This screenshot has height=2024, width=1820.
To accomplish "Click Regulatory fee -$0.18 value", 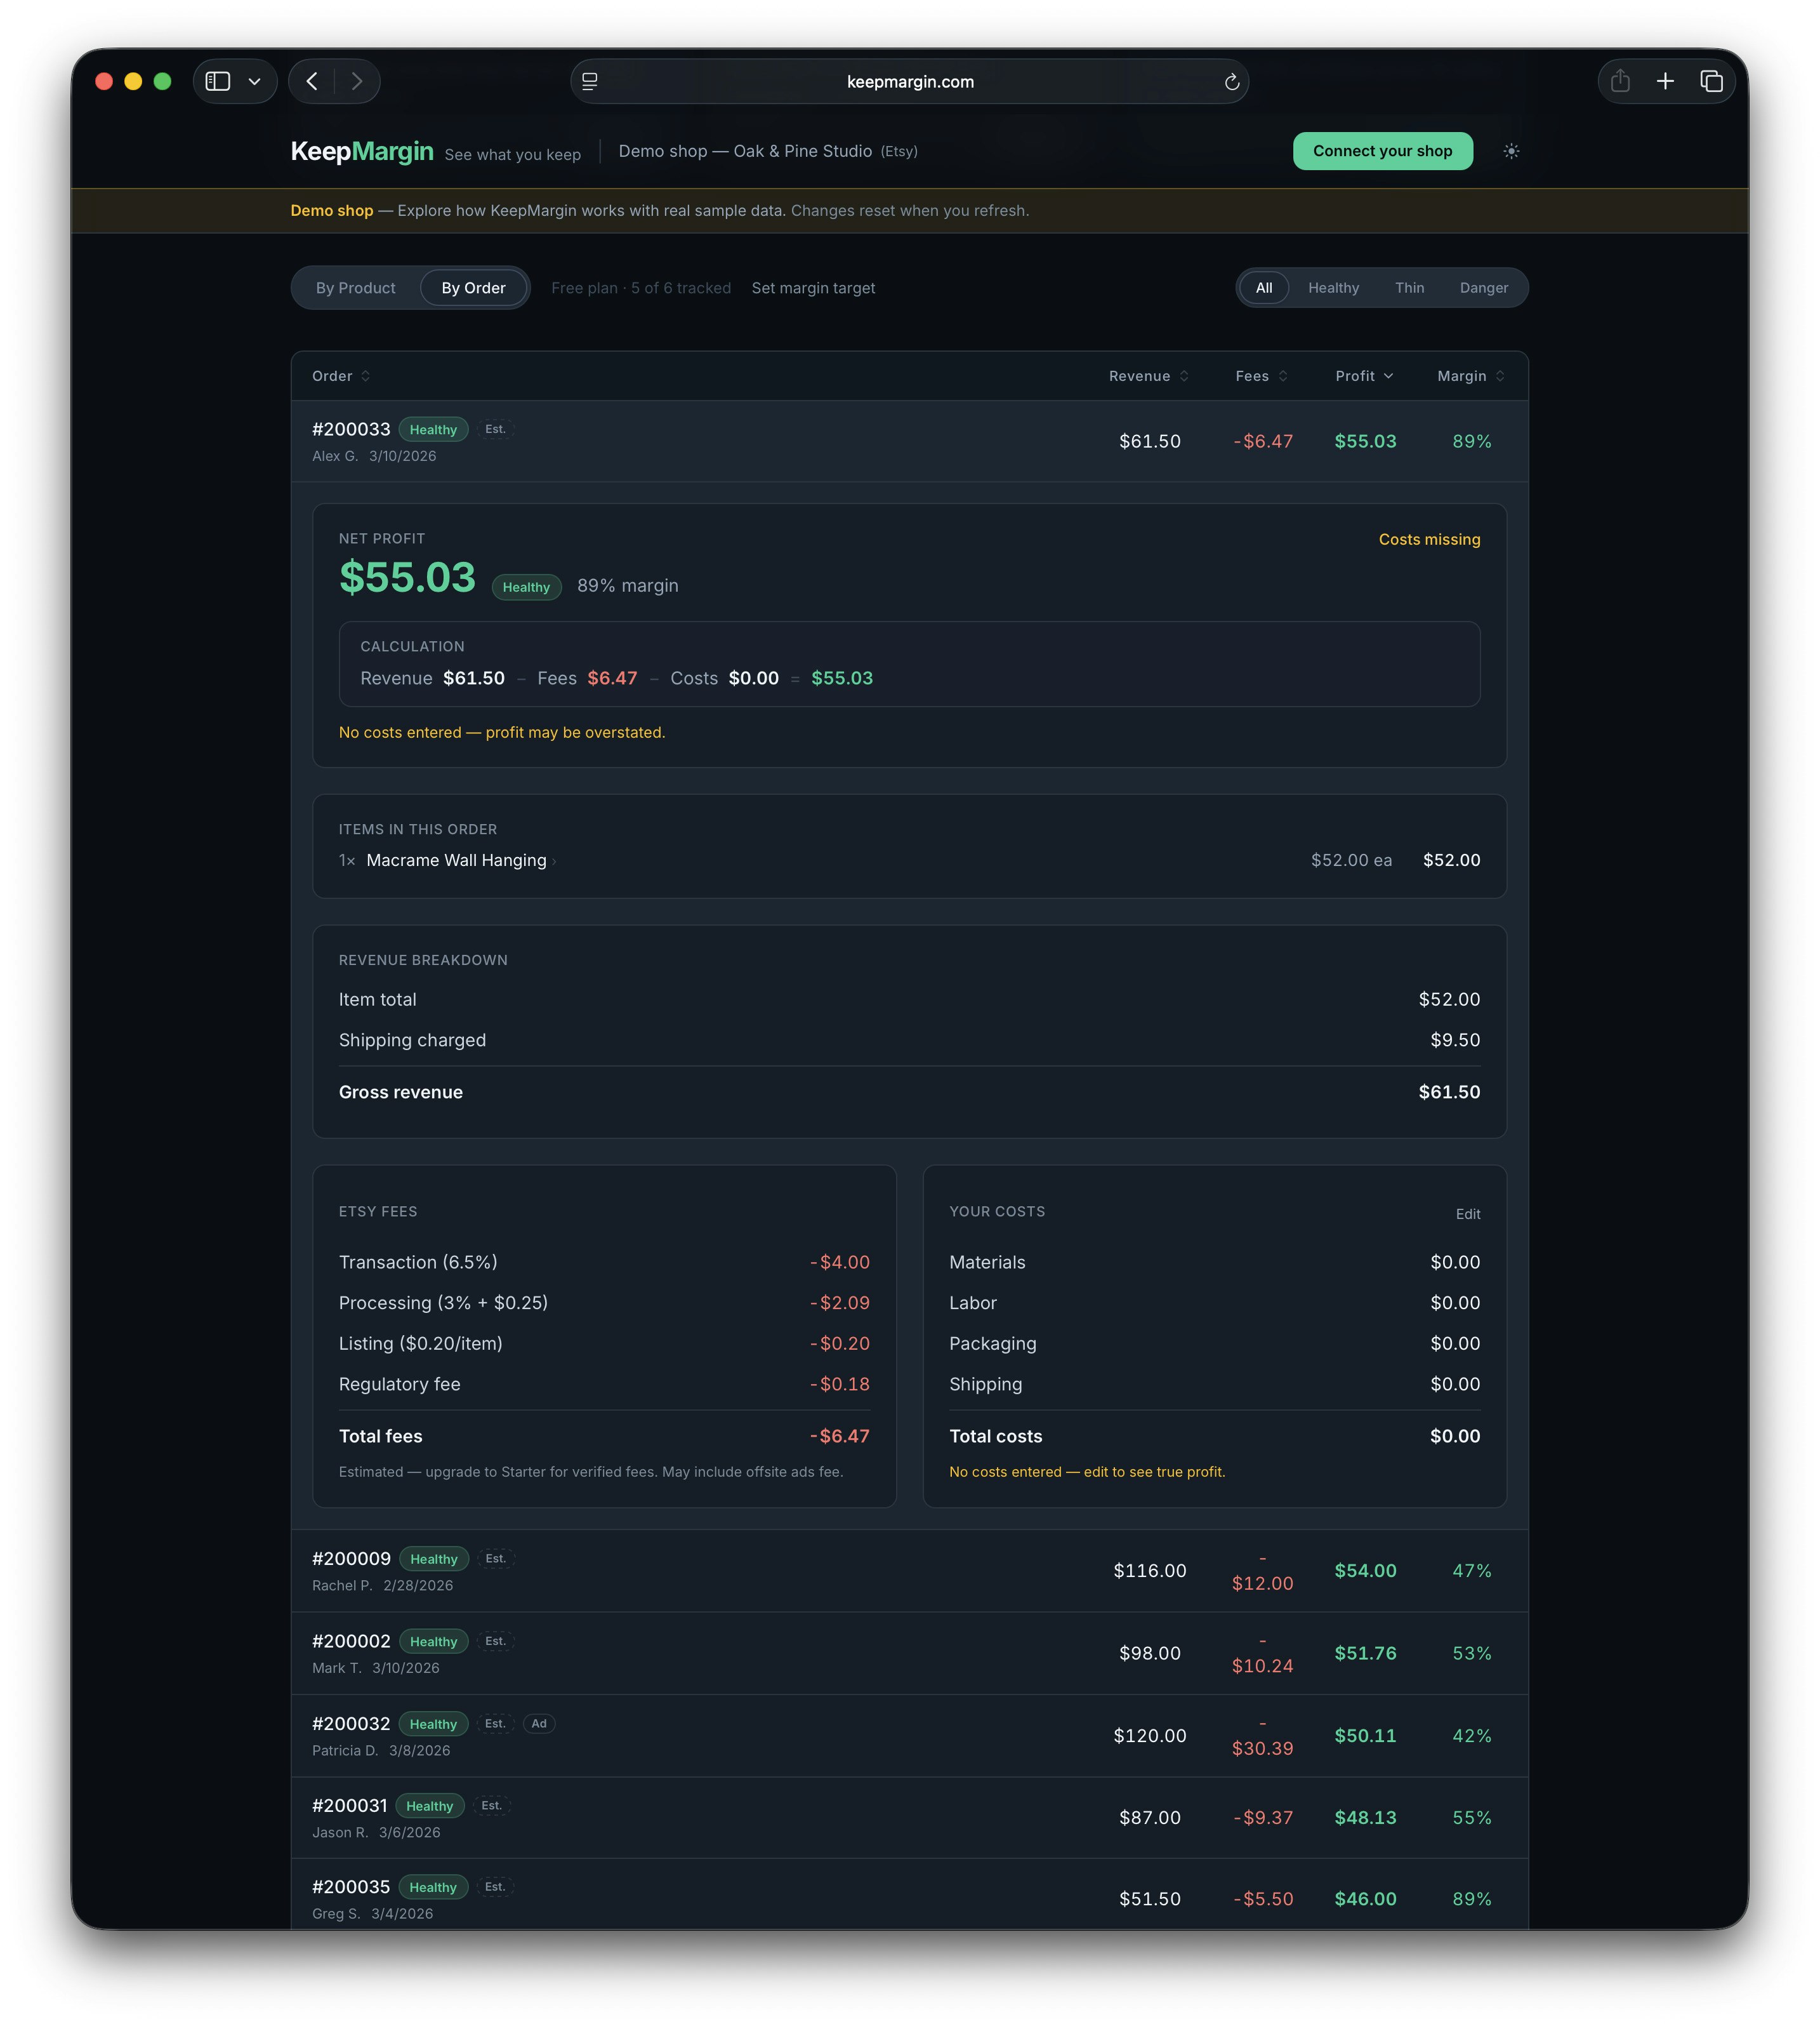I will [840, 1383].
